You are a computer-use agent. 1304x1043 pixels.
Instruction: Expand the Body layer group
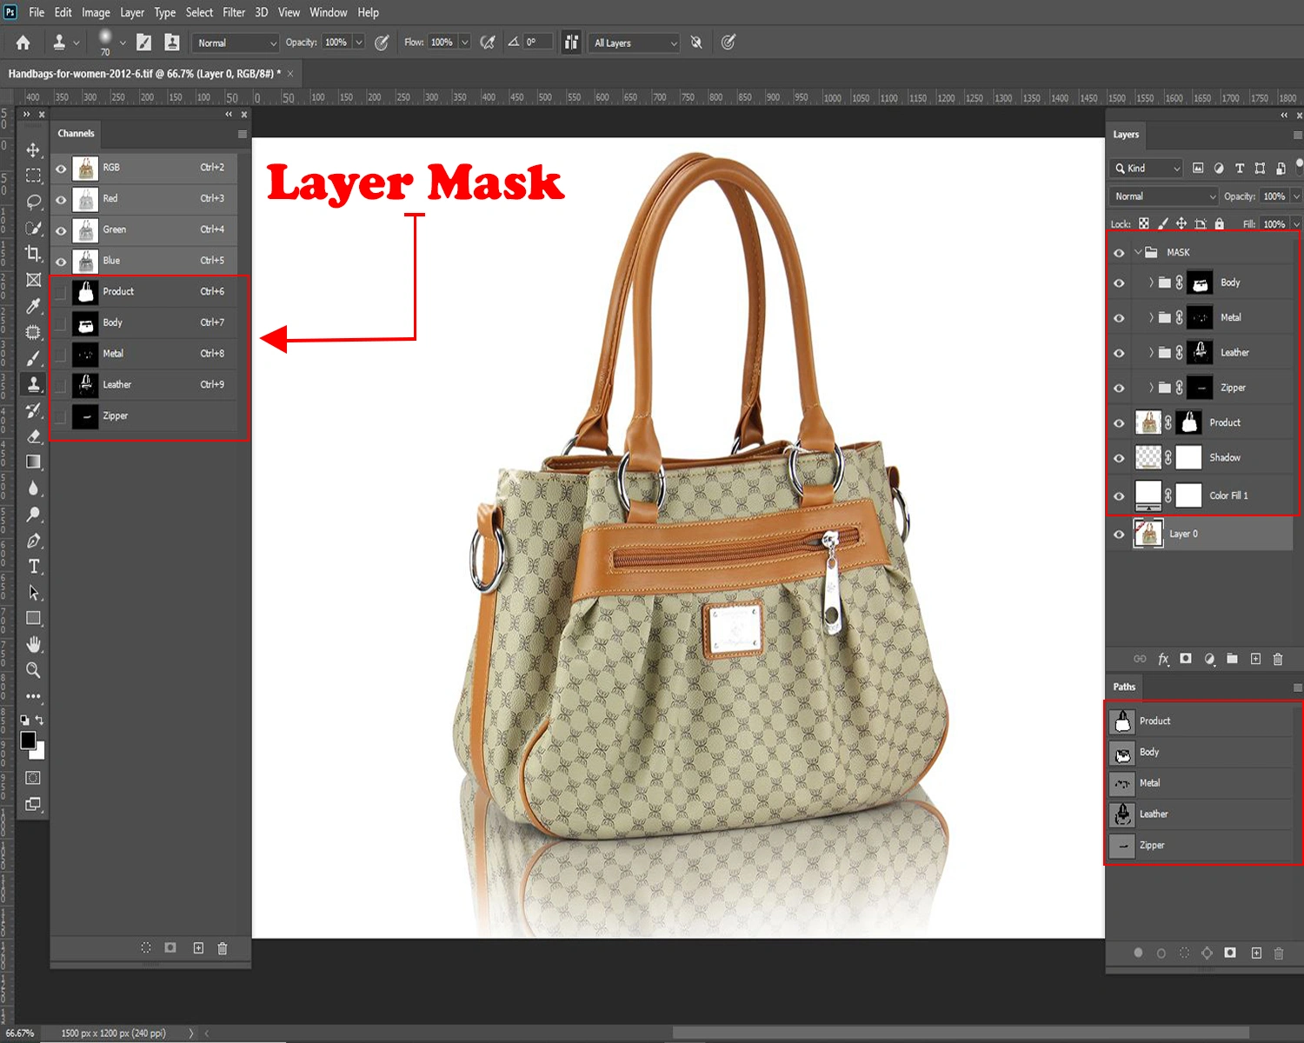pos(1150,282)
